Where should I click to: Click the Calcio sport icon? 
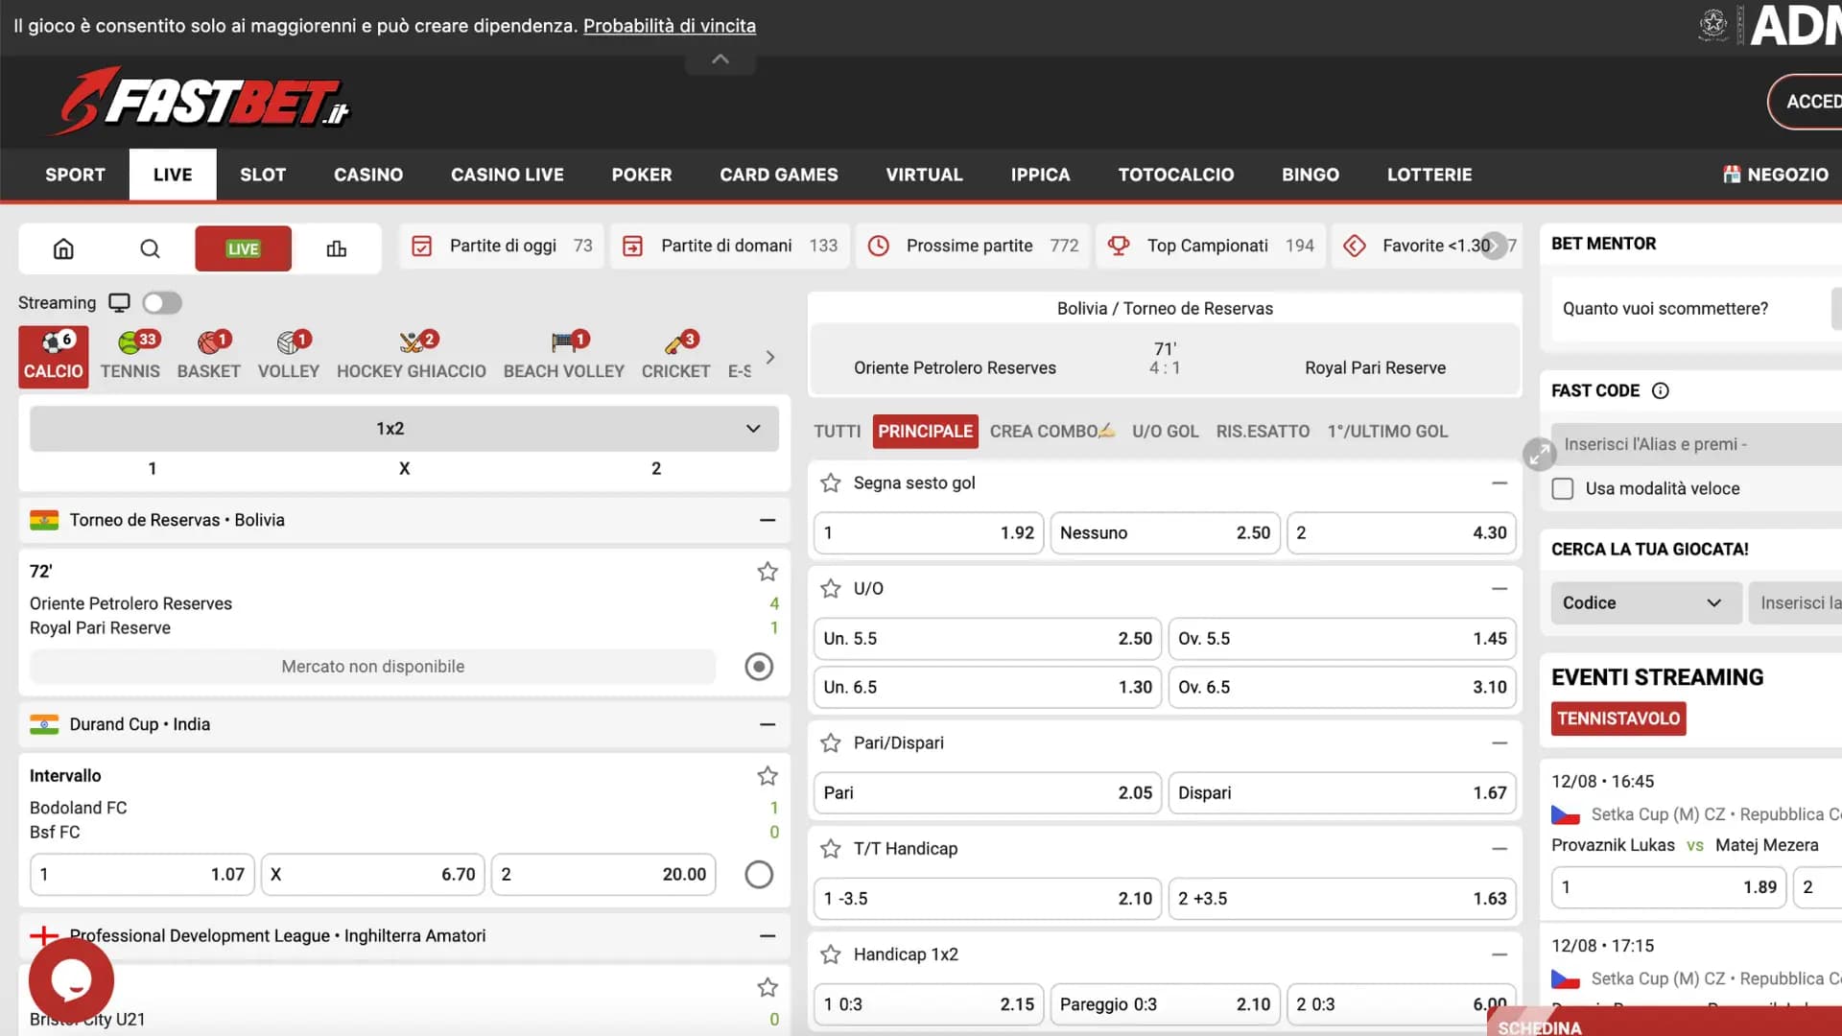click(53, 354)
